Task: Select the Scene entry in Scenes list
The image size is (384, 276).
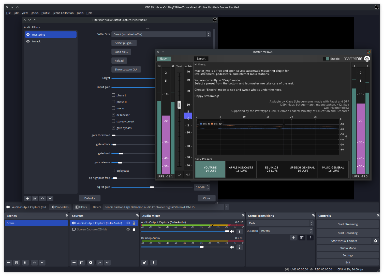Action: [36, 223]
